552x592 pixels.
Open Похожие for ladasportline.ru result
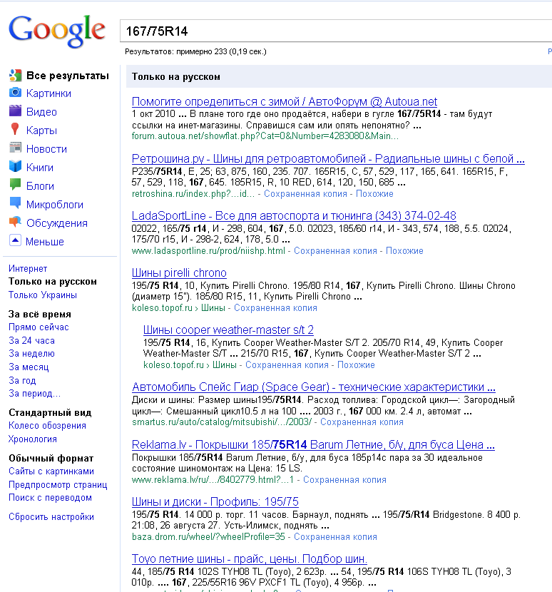[404, 250]
